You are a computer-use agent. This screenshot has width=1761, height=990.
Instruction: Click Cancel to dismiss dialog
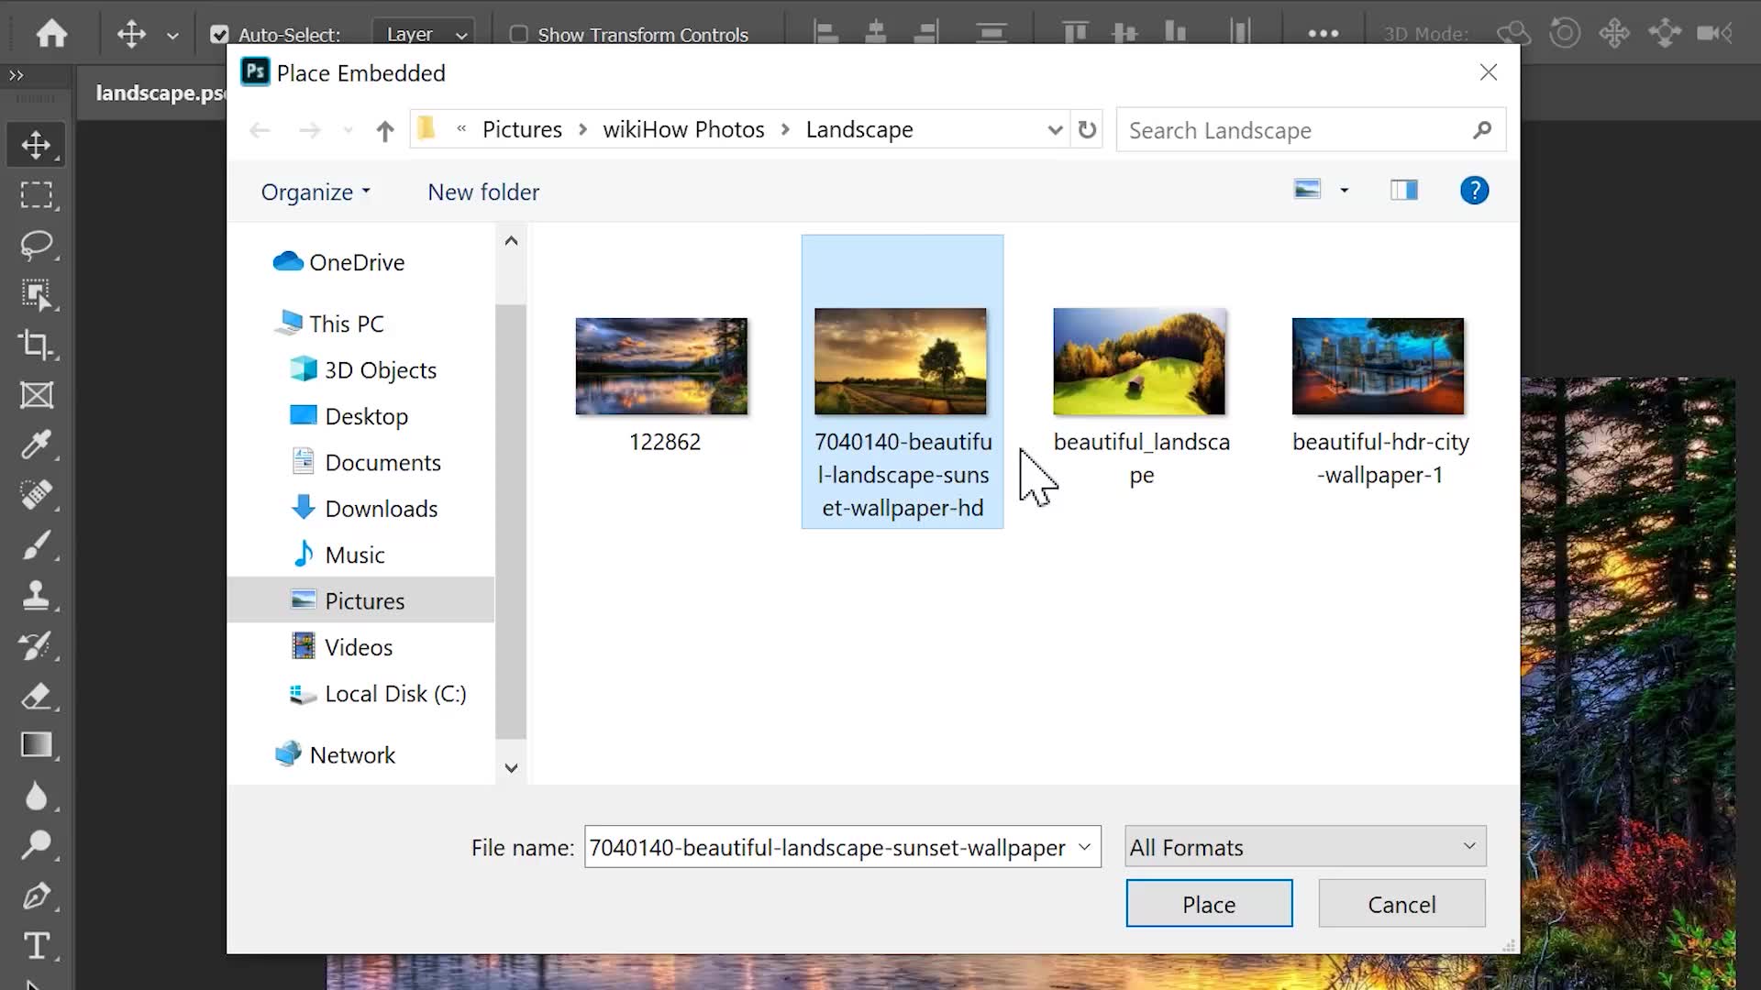click(x=1401, y=904)
